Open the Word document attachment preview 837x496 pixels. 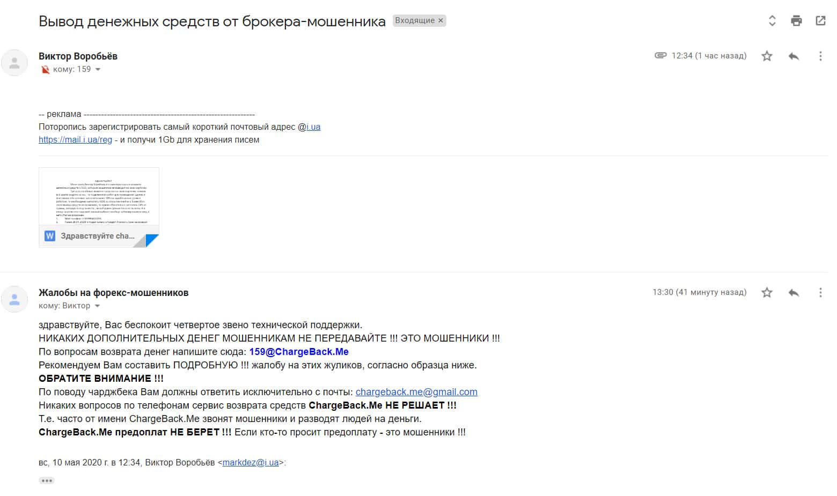(x=99, y=207)
